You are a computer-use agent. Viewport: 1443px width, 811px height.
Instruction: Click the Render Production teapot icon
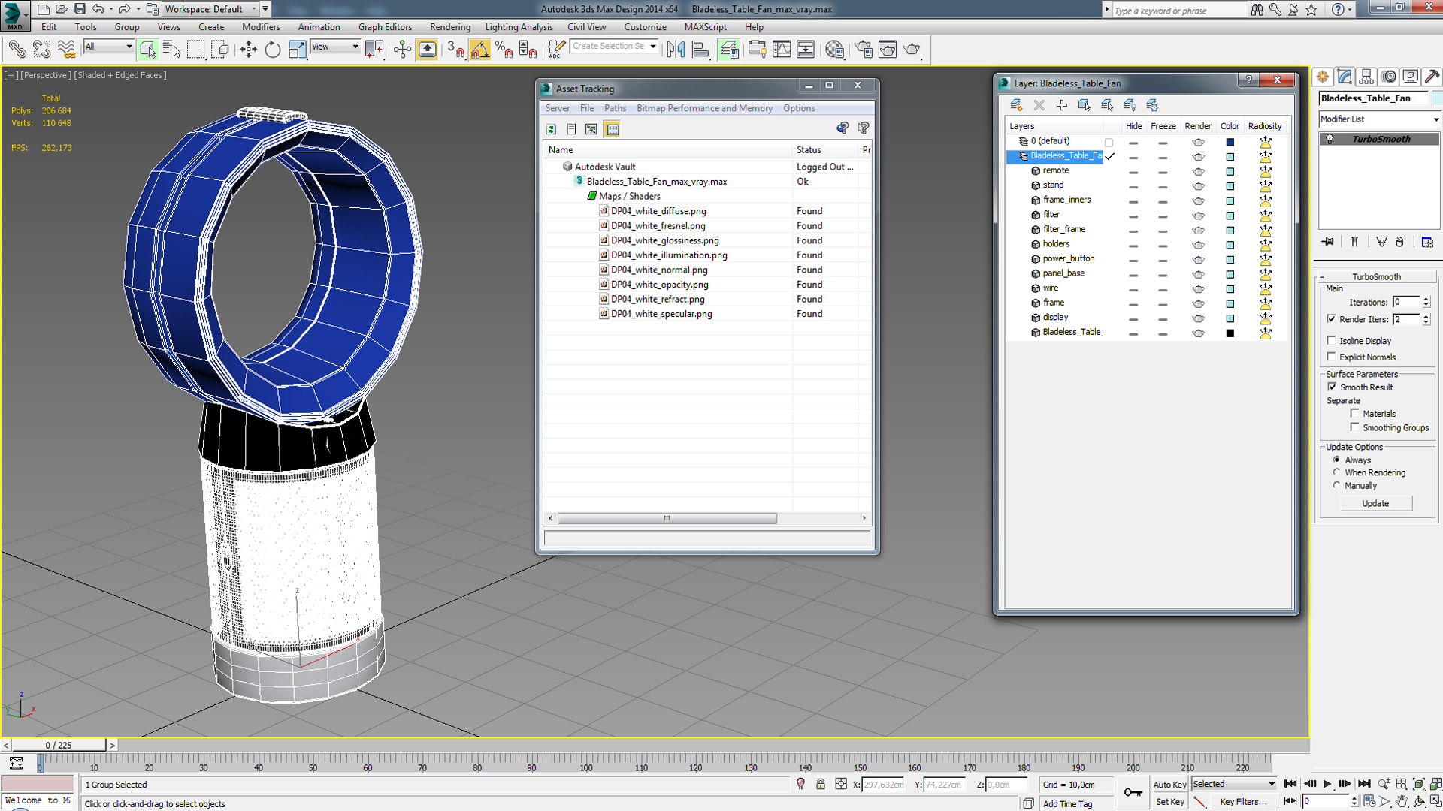pyautogui.click(x=912, y=50)
